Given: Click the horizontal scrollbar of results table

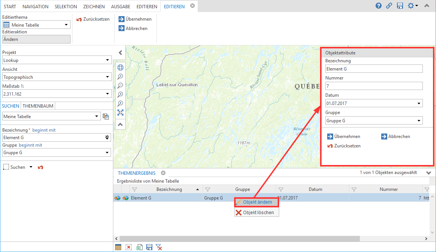Looking at the screenshot, I should click(x=240, y=238).
